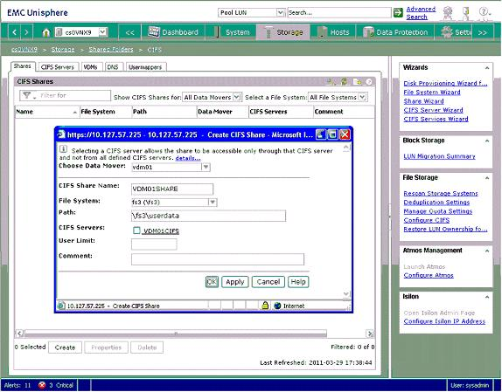Refresh the CIFS Shares panel
Image resolution: width=502 pixels, height=392 pixels.
(344, 82)
